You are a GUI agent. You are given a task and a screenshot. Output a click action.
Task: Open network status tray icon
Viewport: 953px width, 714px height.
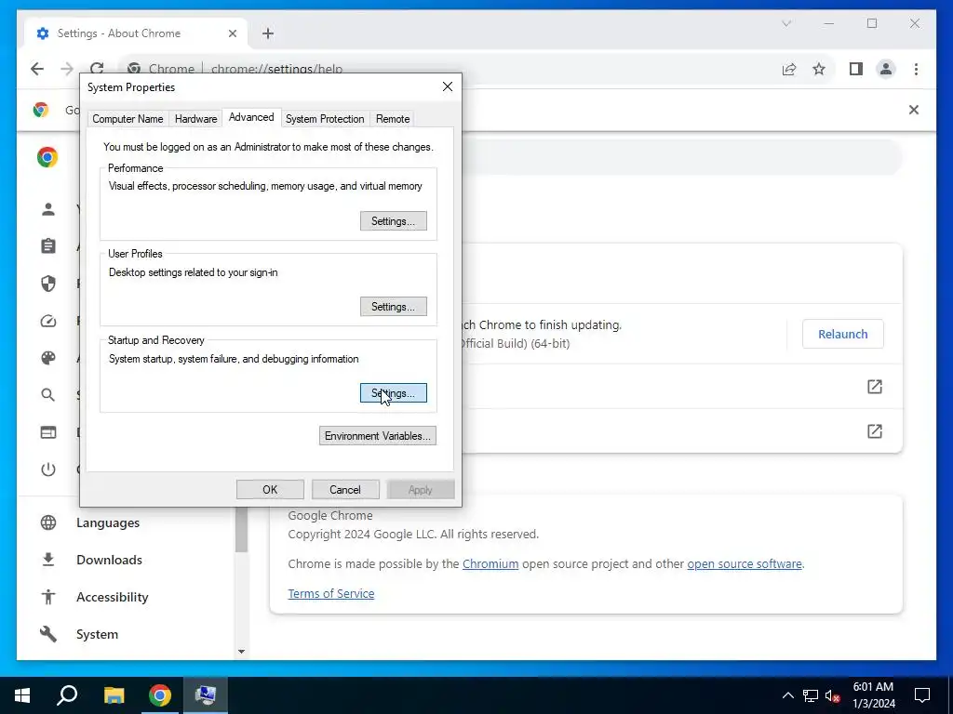811,695
